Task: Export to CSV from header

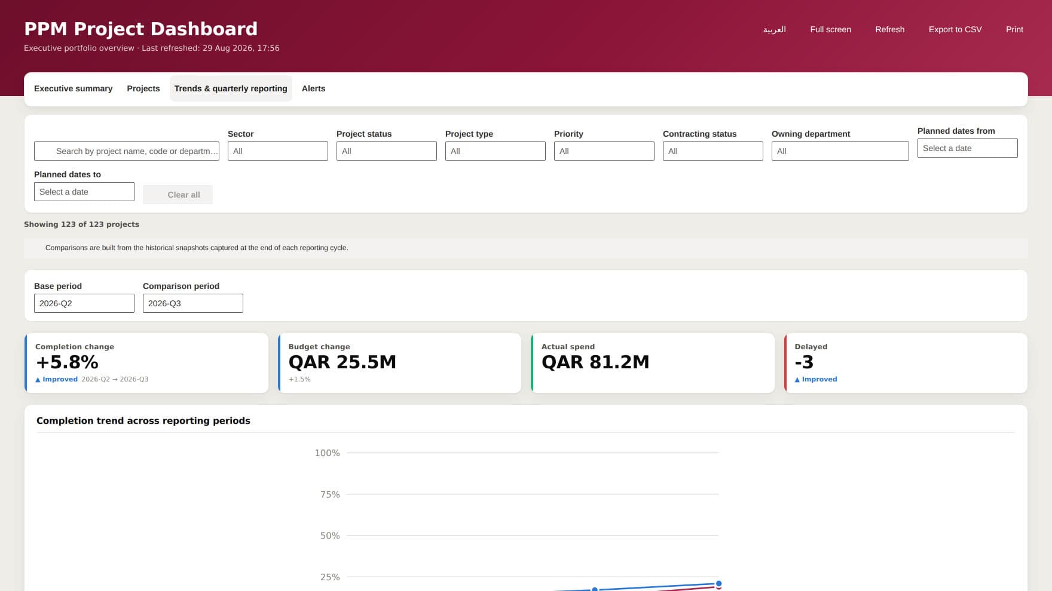Action: pyautogui.click(x=955, y=29)
